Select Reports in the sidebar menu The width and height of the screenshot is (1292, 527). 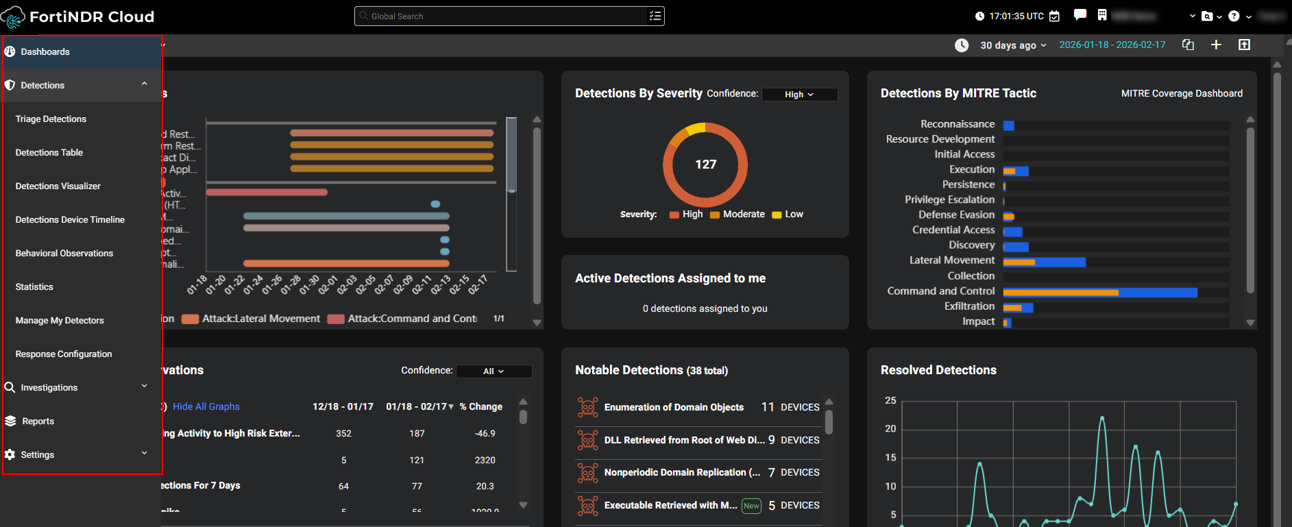pos(38,421)
